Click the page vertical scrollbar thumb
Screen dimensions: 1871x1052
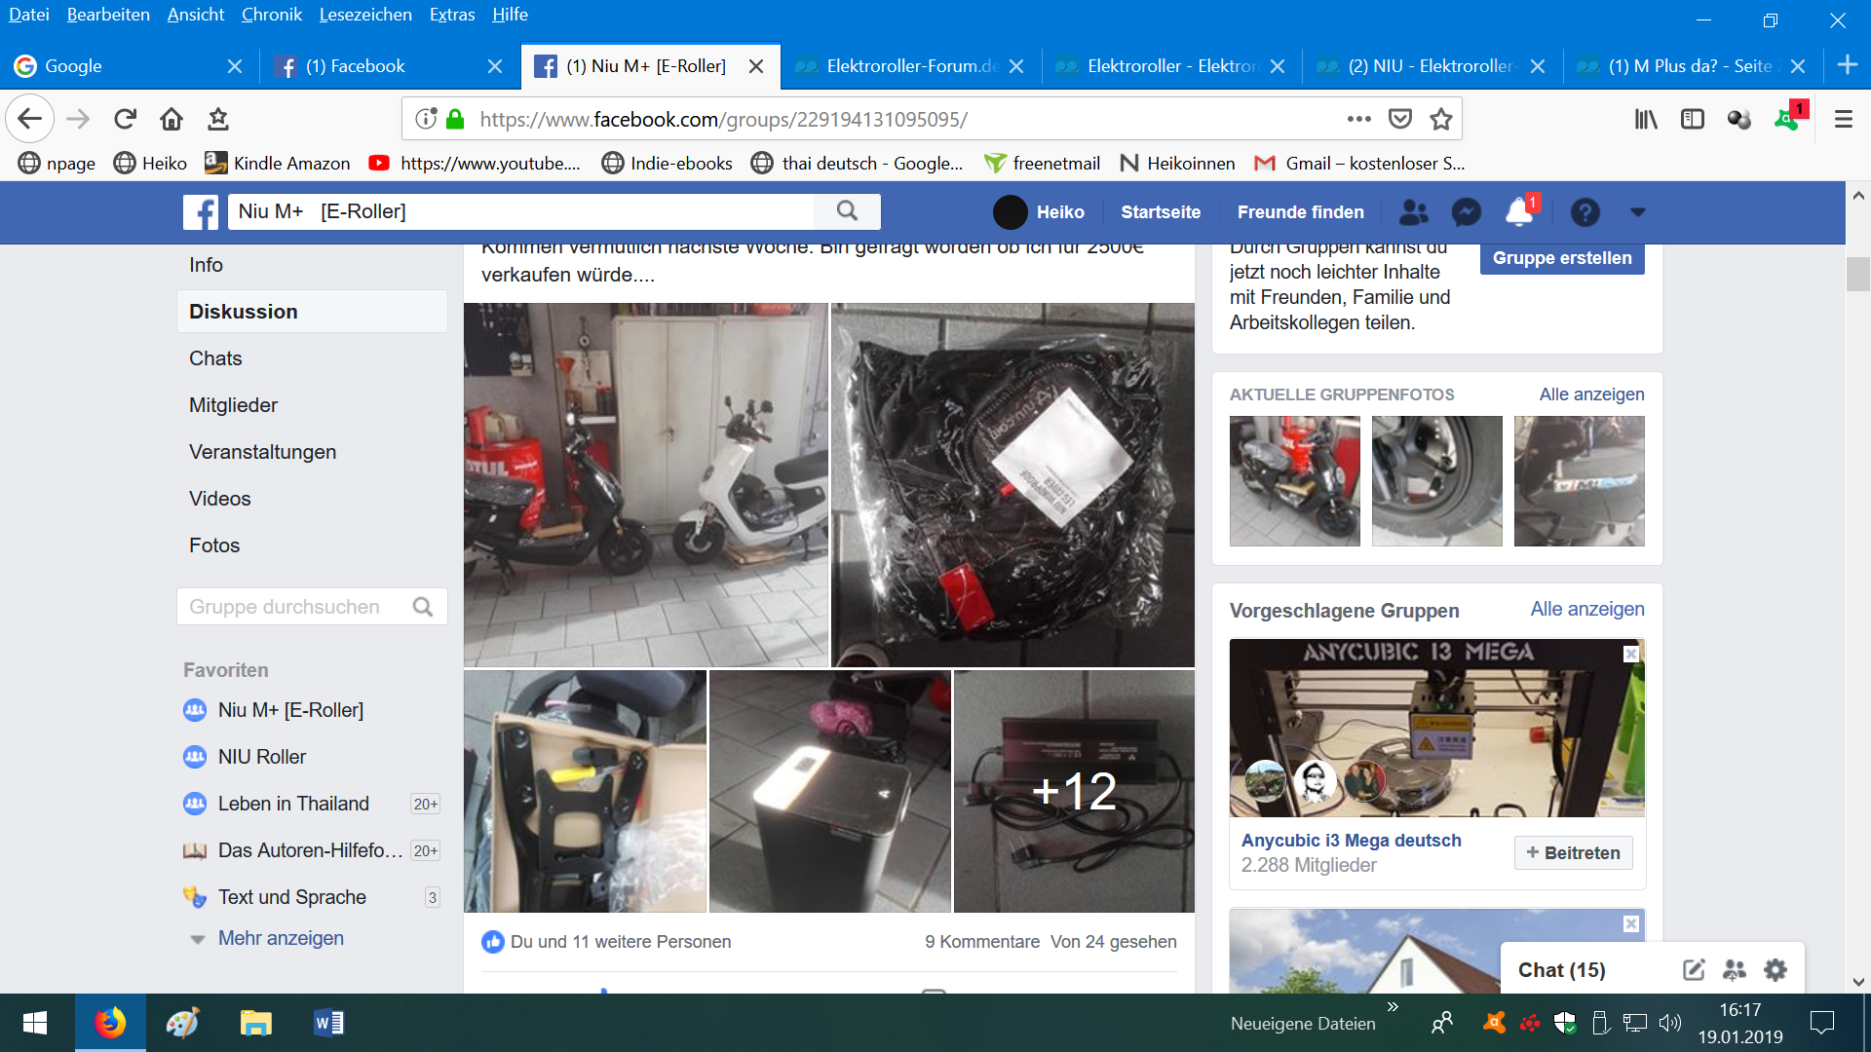pos(1857,274)
